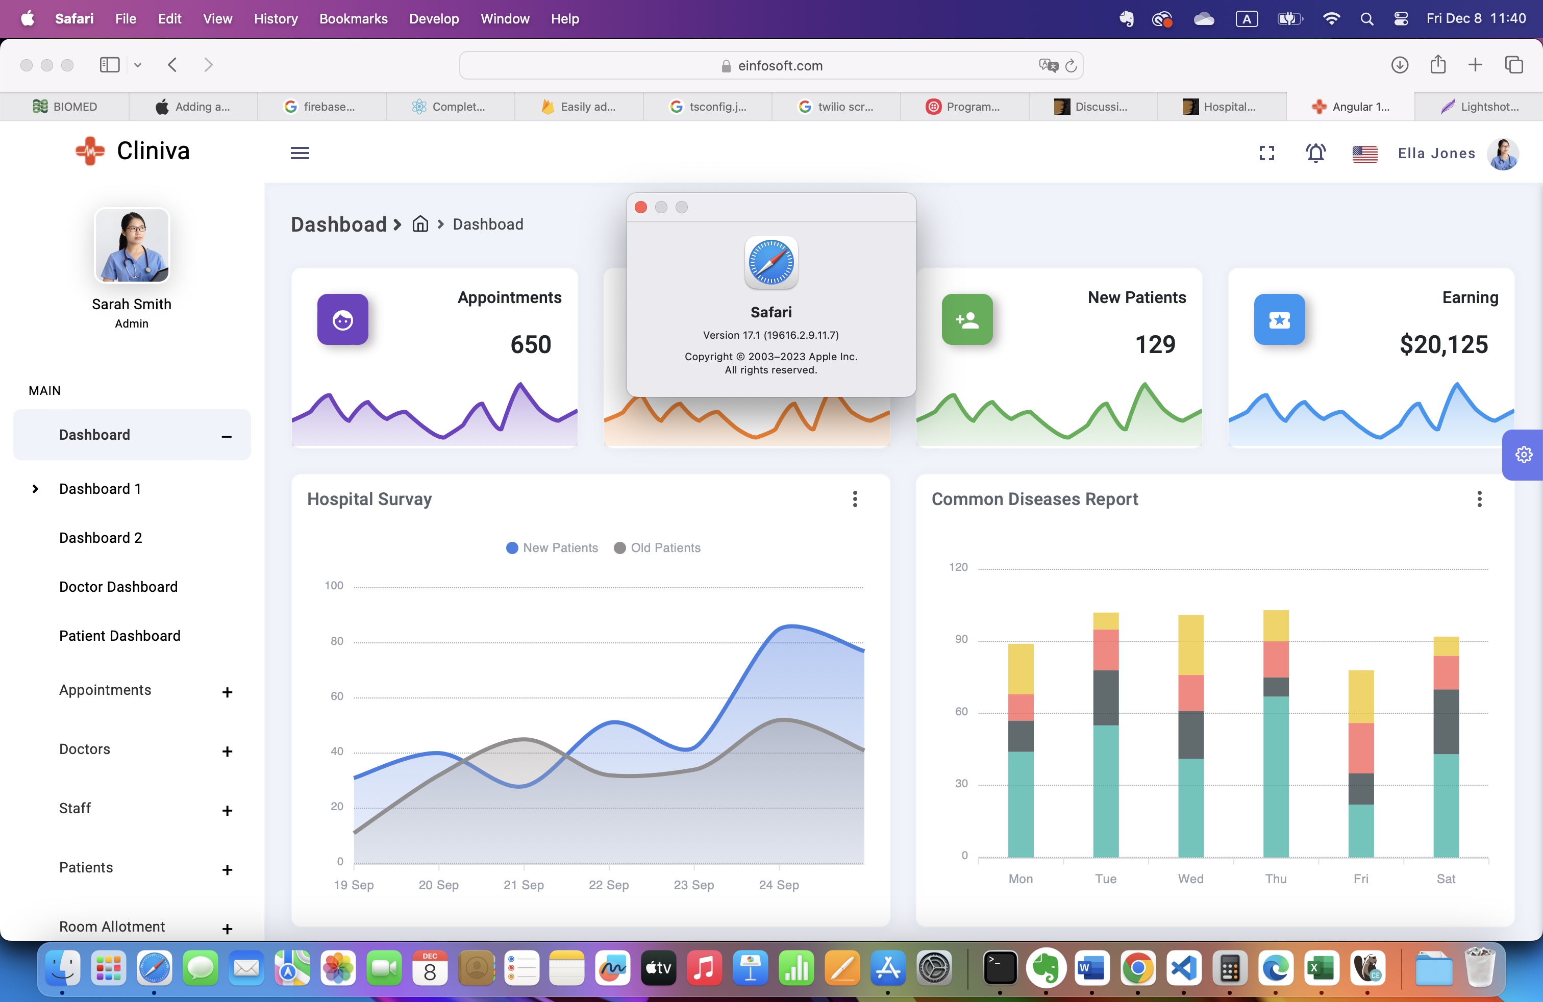Open Spotlight search in menu bar
The width and height of the screenshot is (1543, 1002).
click(x=1366, y=19)
